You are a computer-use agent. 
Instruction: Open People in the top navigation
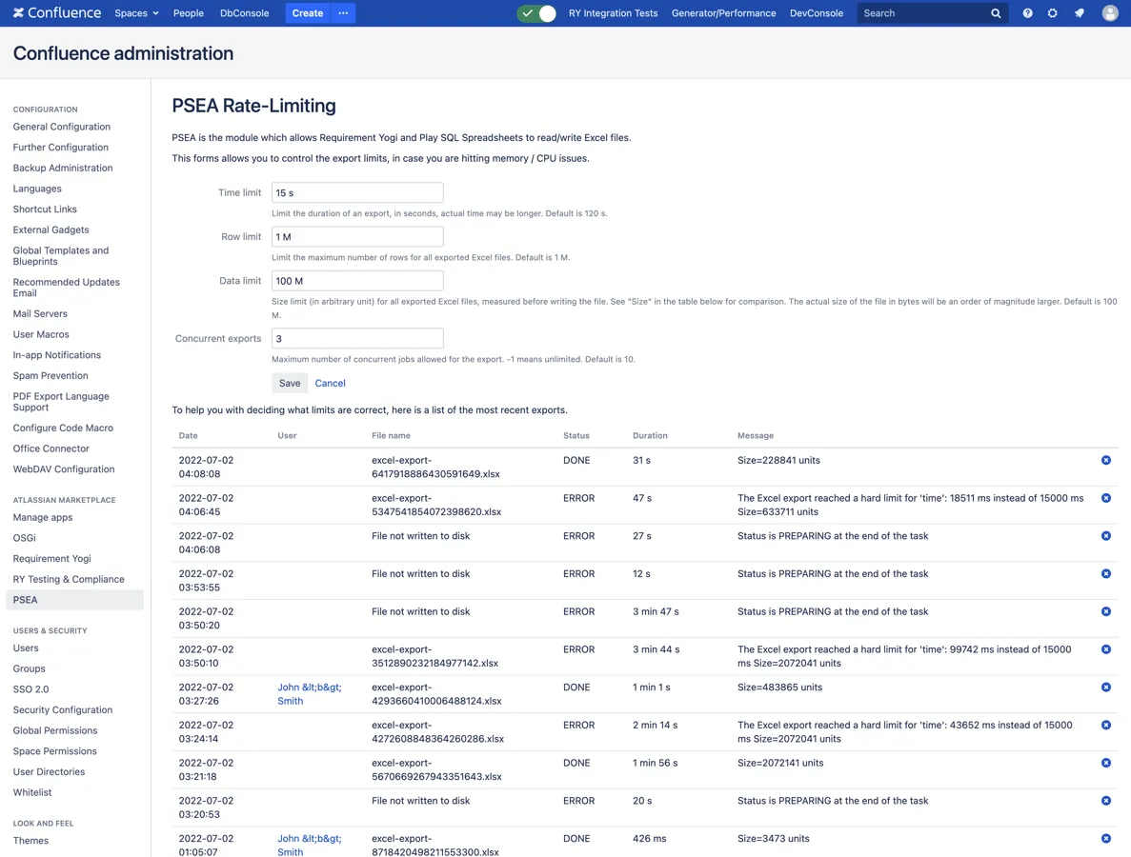189,13
